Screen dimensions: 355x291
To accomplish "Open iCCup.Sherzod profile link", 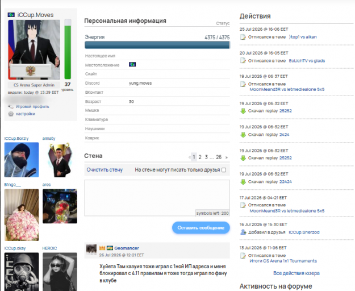I will pyautogui.click(x=304, y=232).
